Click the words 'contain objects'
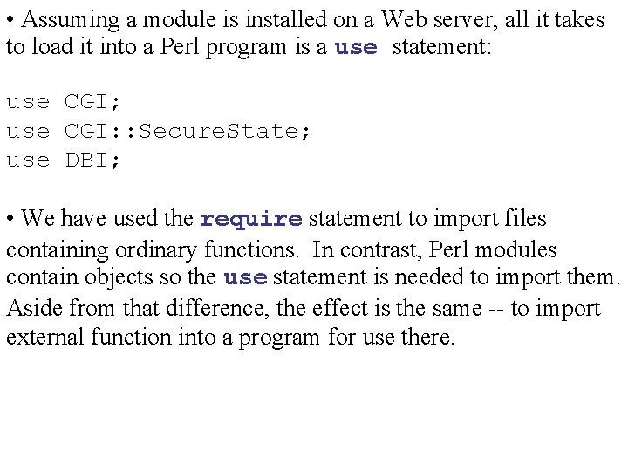Image resolution: width=628 pixels, height=471 pixels. [79, 277]
